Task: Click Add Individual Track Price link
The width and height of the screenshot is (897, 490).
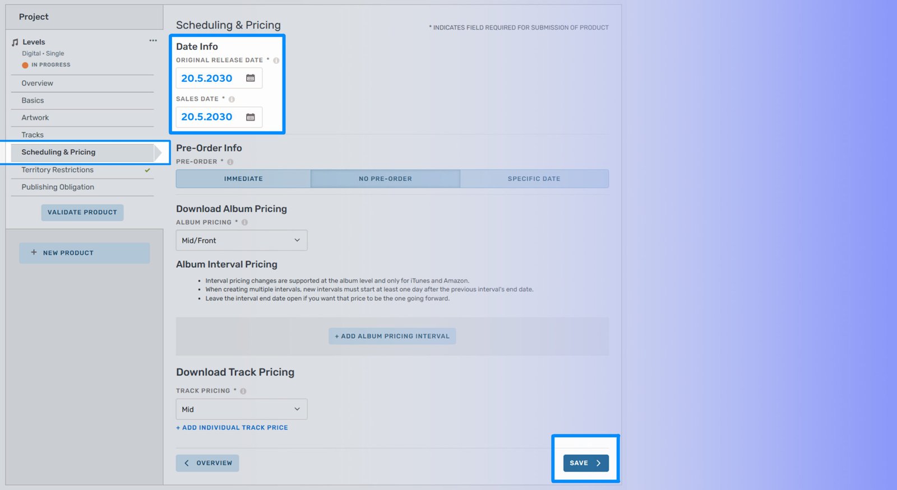Action: [x=232, y=427]
